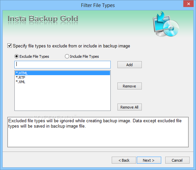Select Exclude File Types radio button

click(16, 56)
